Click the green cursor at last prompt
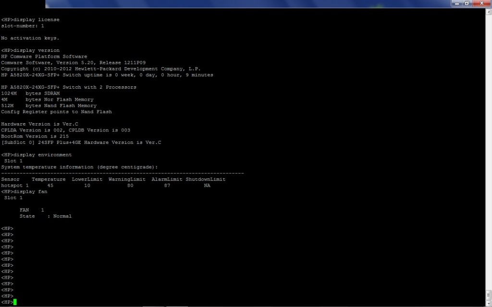This screenshot has height=307, width=492. (x=15, y=302)
